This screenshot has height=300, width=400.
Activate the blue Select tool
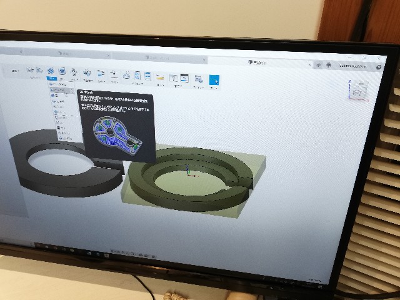pos(214,80)
